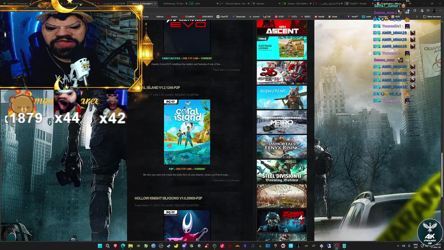
Task: Open the Steam taskbar icon
Action: coord(169,246)
